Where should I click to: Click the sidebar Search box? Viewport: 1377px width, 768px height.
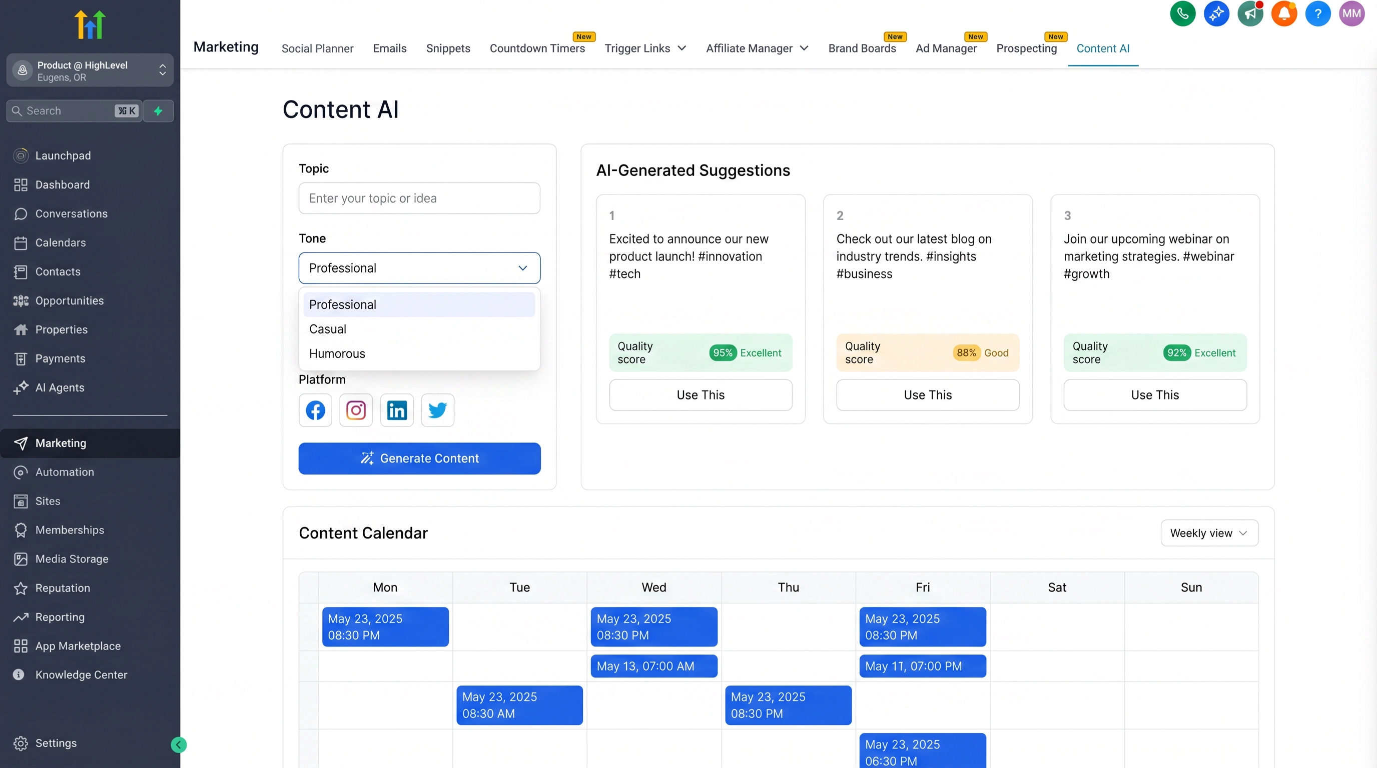(74, 110)
